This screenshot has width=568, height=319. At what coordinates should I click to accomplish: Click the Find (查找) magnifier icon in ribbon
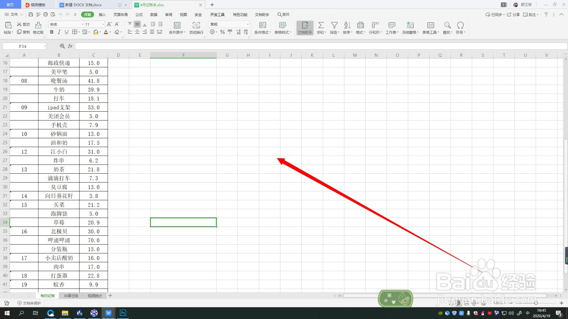pos(447,25)
